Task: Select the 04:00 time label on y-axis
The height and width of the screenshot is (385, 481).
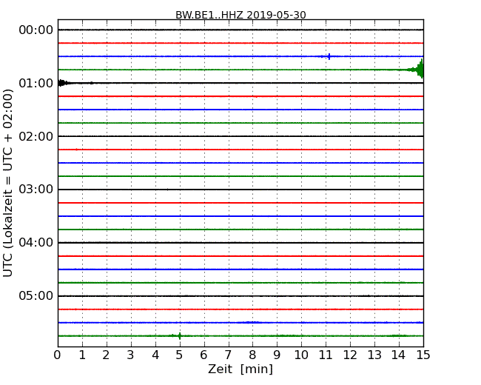Action: point(36,243)
